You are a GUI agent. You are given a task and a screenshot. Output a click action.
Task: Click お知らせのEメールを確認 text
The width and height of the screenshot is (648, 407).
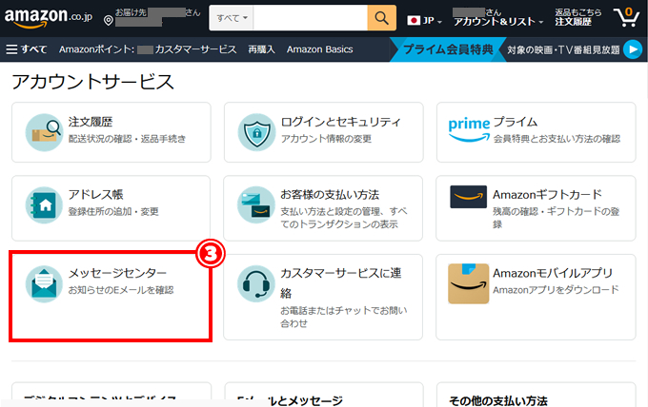121,290
